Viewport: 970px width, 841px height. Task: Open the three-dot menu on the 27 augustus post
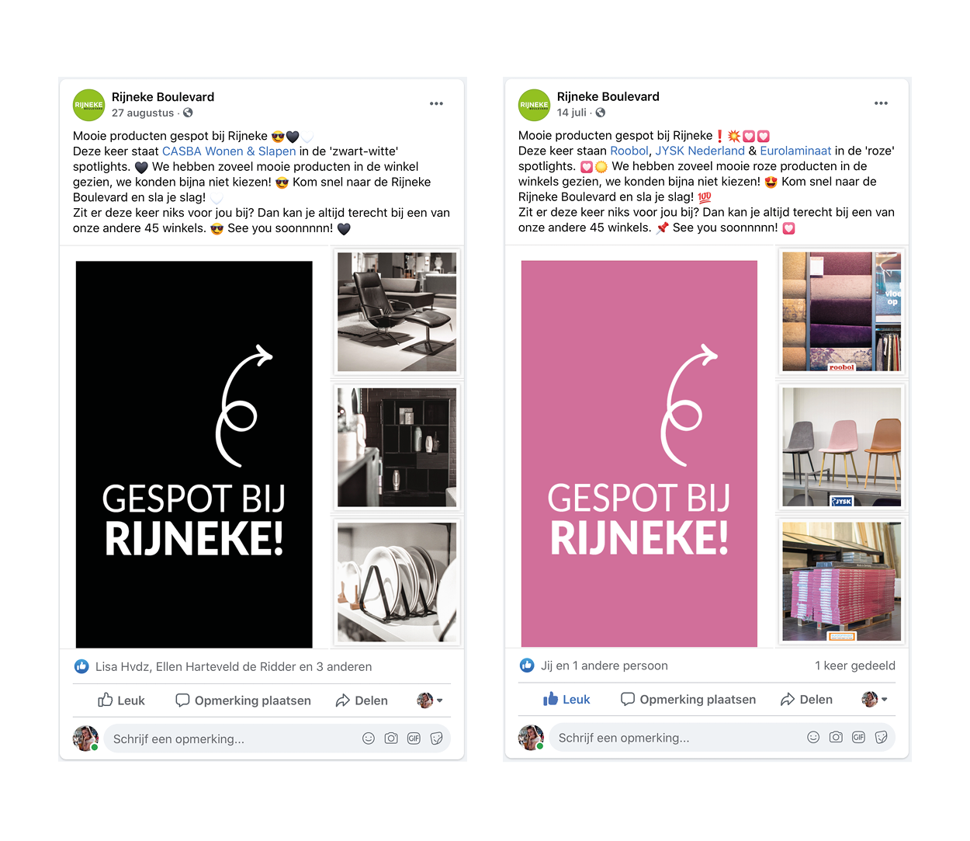coord(436,103)
